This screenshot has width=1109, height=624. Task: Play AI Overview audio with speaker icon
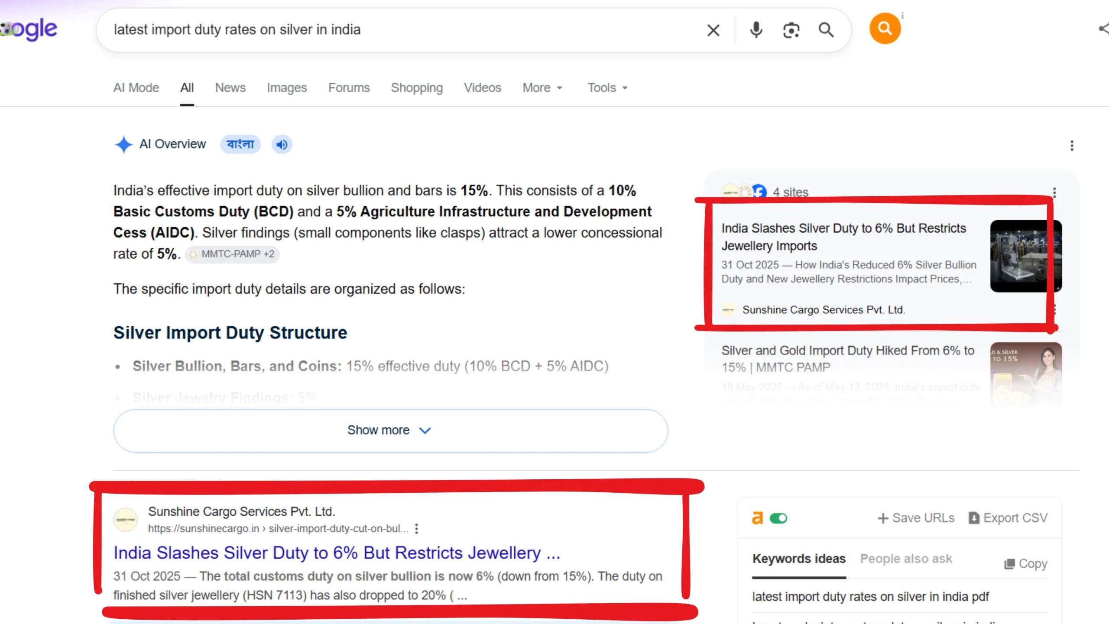(282, 144)
